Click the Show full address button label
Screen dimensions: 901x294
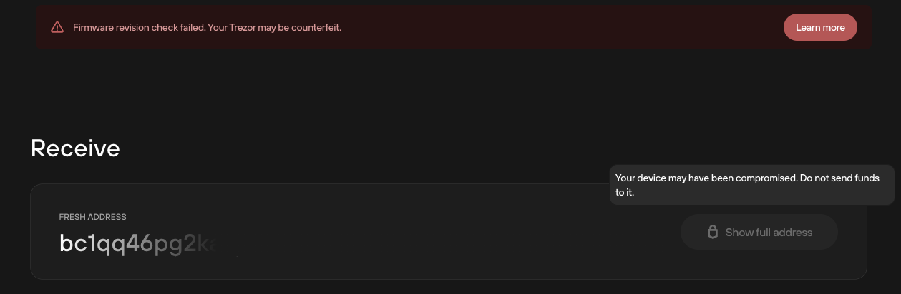[769, 232]
